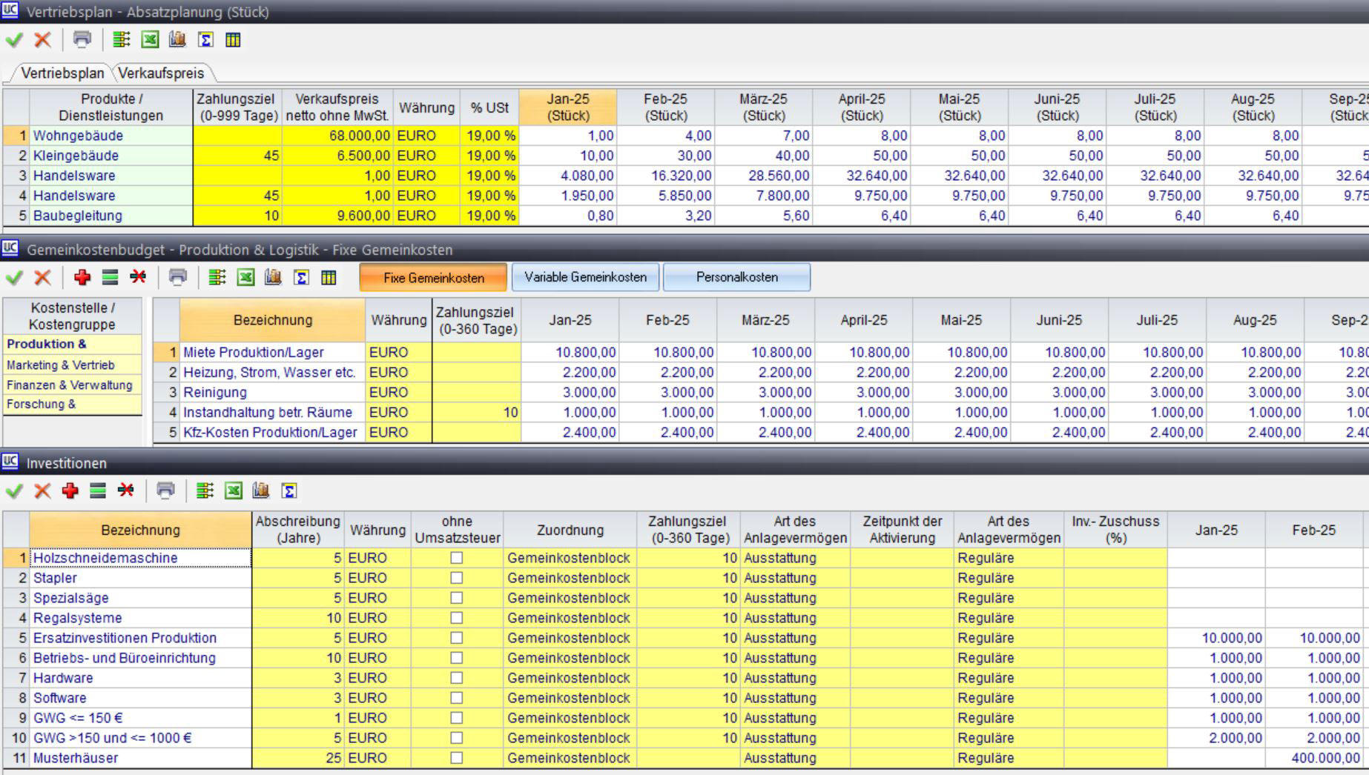This screenshot has width=1369, height=775.
Task: Enable ohne Umsatzsteuer for Musterhäuser
Action: pos(457,758)
